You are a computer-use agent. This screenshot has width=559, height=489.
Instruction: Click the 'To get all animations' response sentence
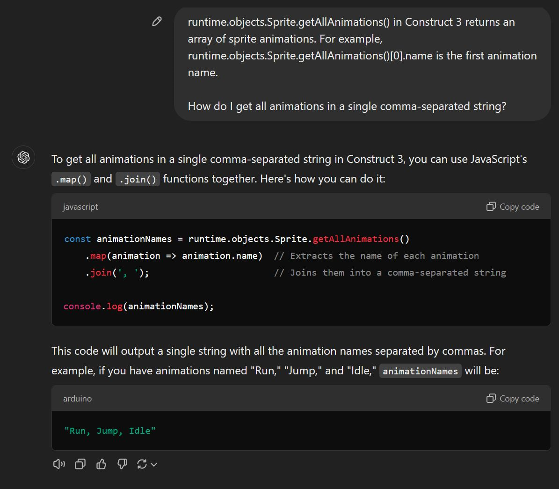tap(289, 169)
